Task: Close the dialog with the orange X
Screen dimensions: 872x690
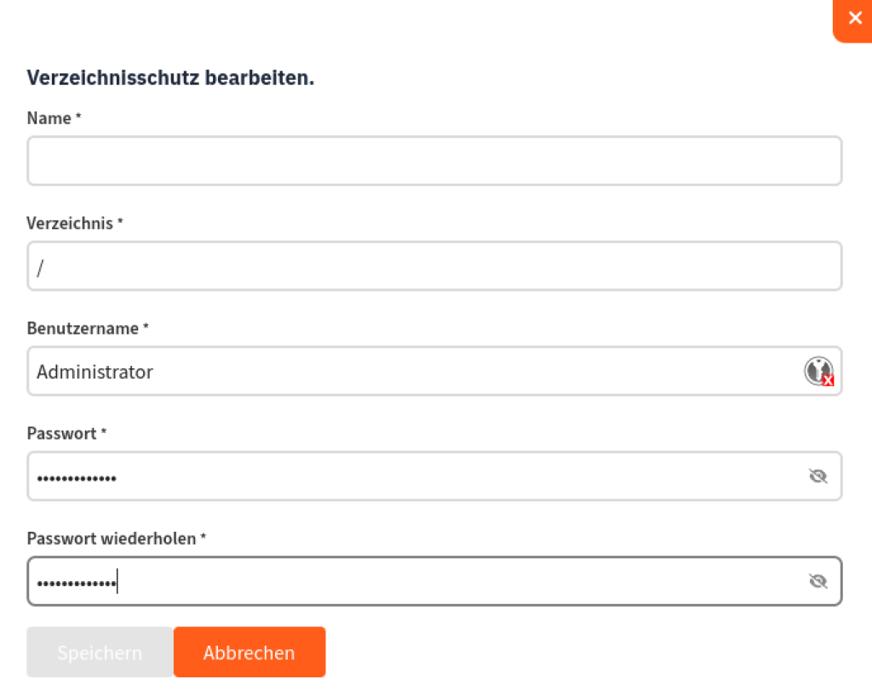Action: click(854, 19)
